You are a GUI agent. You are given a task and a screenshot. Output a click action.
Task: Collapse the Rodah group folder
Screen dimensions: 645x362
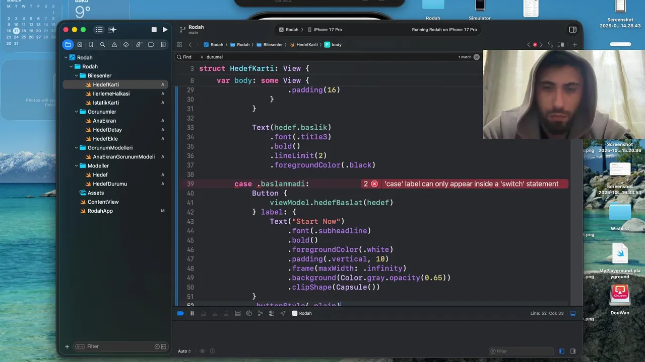[71, 66]
